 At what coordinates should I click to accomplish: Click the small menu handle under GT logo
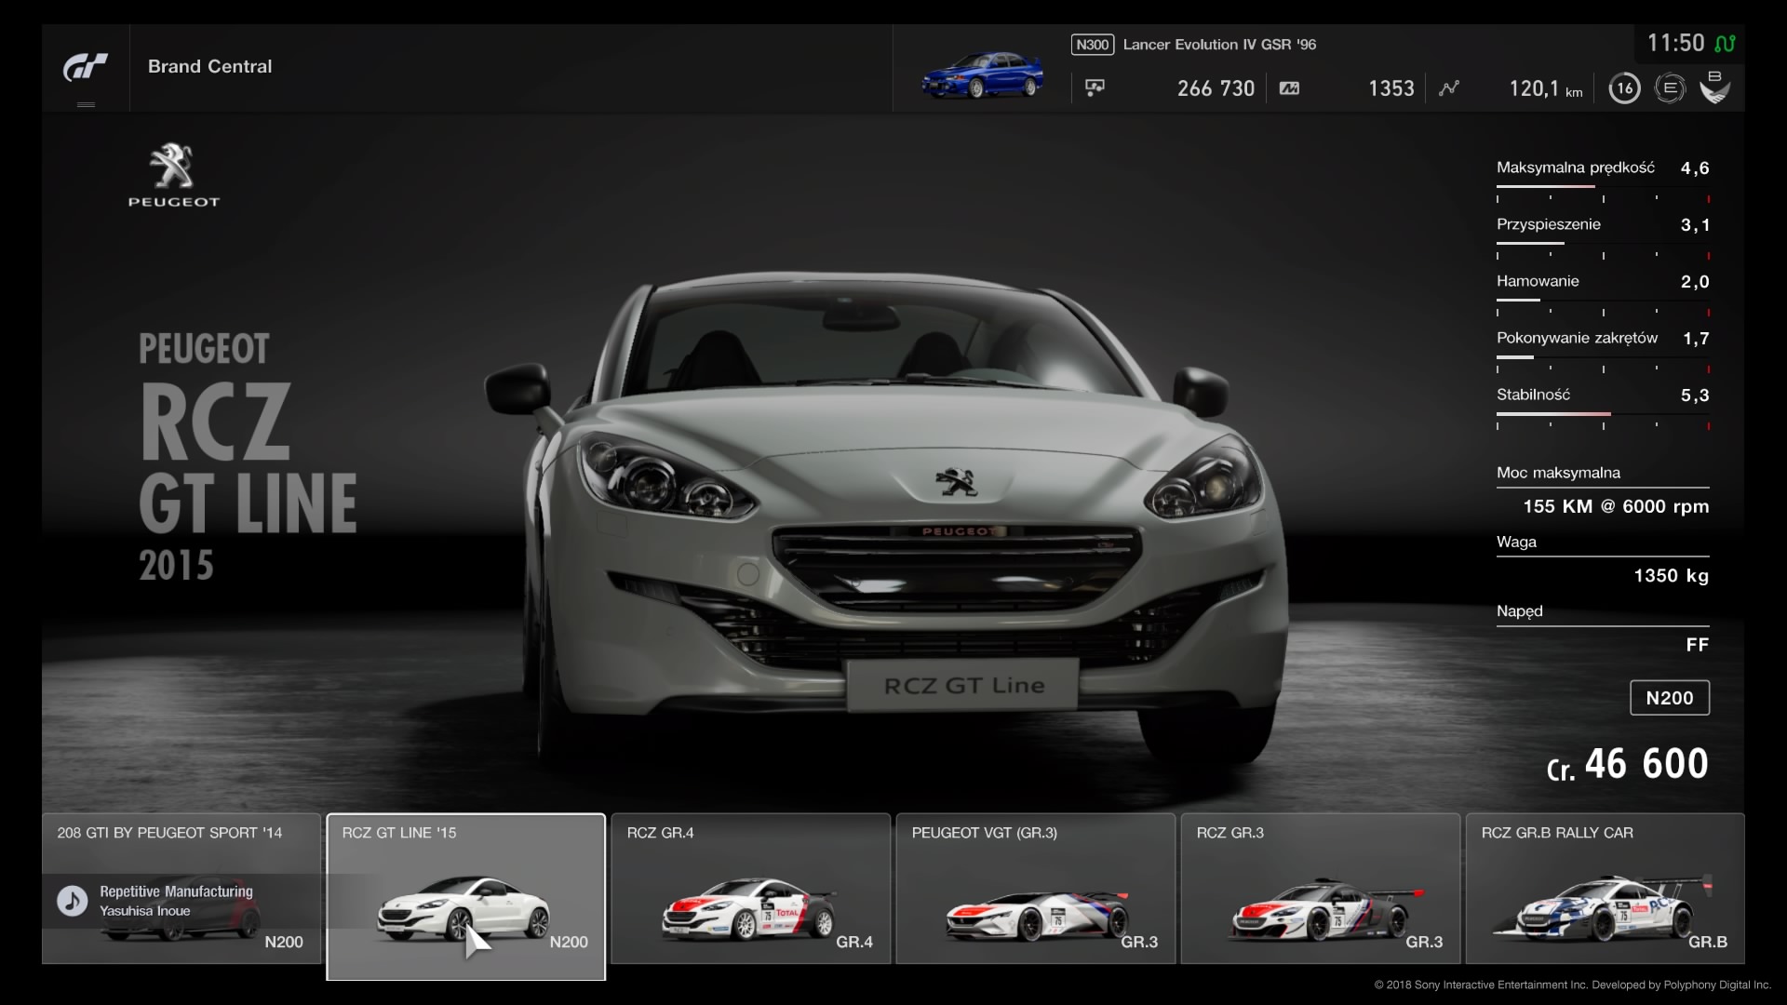pyautogui.click(x=86, y=104)
